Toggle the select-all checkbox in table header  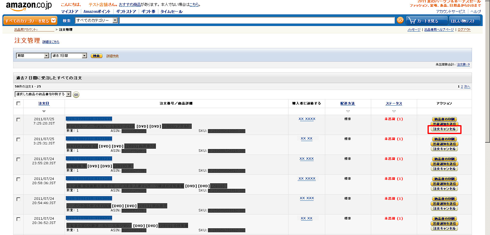tap(18, 103)
